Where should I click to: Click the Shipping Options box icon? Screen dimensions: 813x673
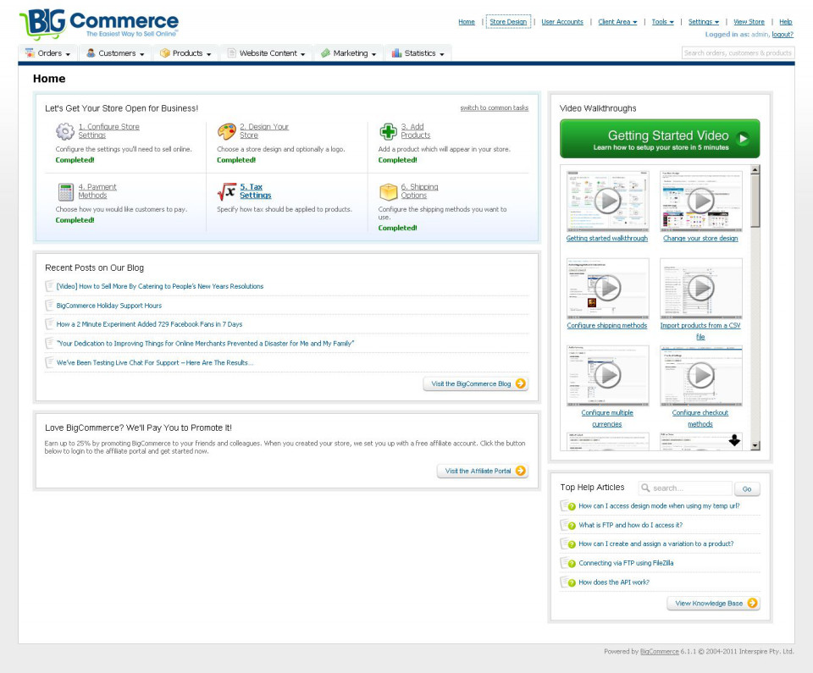tap(388, 191)
